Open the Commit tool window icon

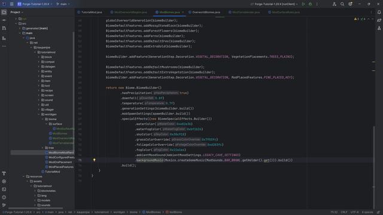[x=4, y=20]
